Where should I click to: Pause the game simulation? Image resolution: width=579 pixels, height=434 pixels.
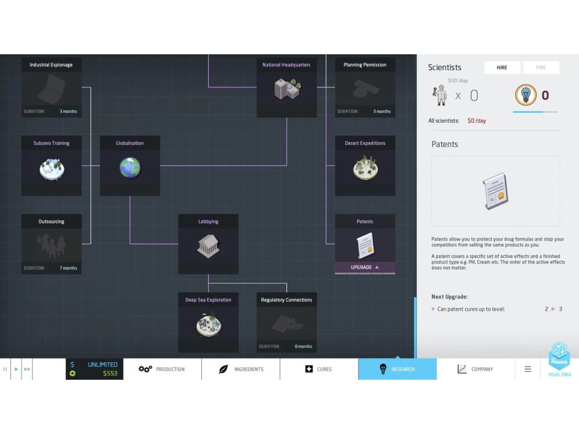(6, 369)
